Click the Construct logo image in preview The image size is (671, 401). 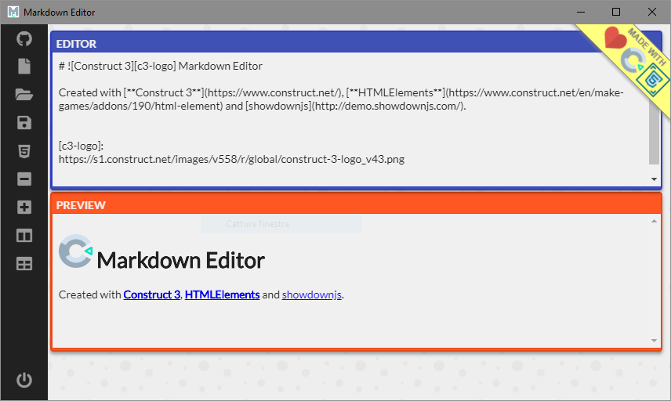click(x=76, y=251)
